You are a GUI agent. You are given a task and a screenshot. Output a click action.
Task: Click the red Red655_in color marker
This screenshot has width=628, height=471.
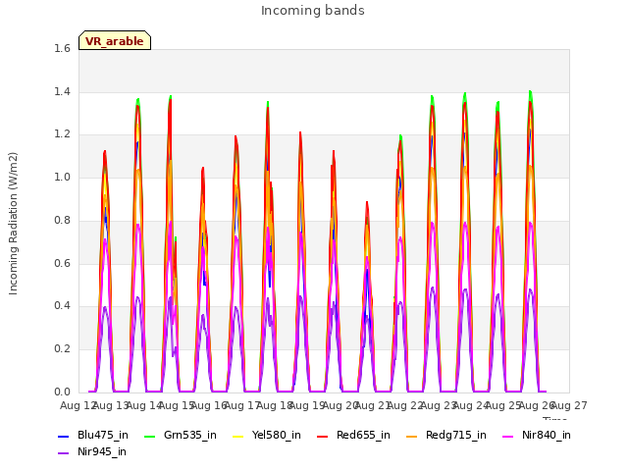(x=323, y=436)
